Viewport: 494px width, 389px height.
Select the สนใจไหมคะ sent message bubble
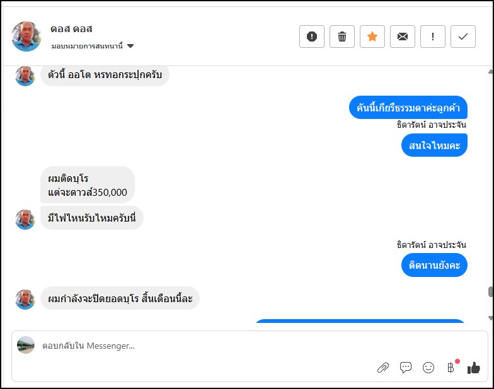434,145
